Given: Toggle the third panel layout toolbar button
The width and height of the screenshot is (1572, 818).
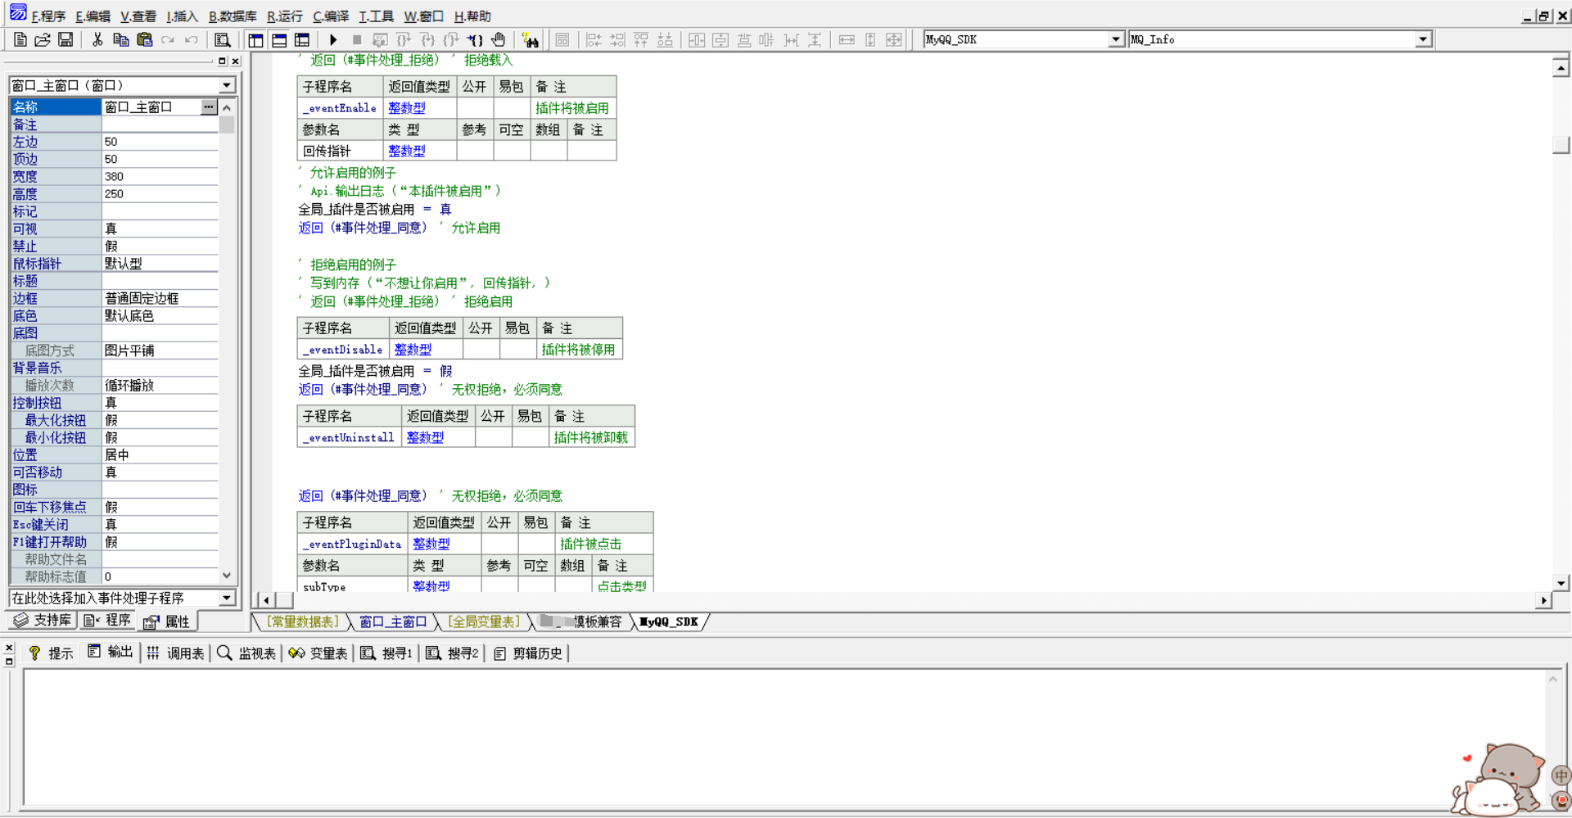Looking at the screenshot, I should coord(302,39).
